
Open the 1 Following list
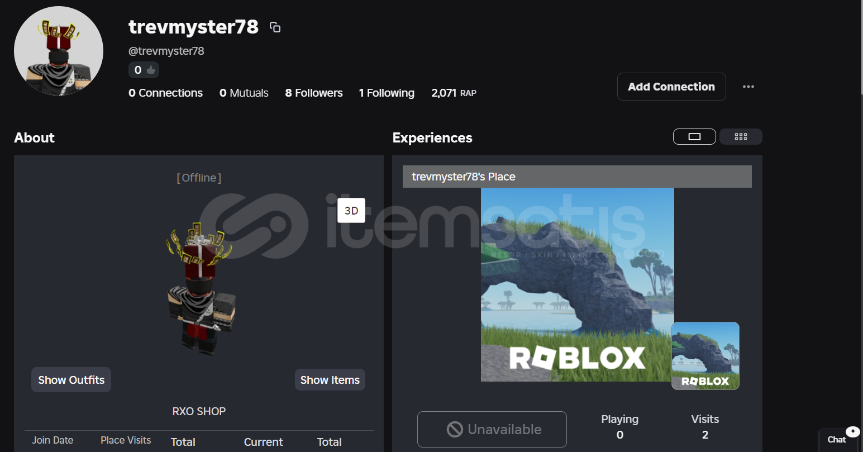click(387, 93)
